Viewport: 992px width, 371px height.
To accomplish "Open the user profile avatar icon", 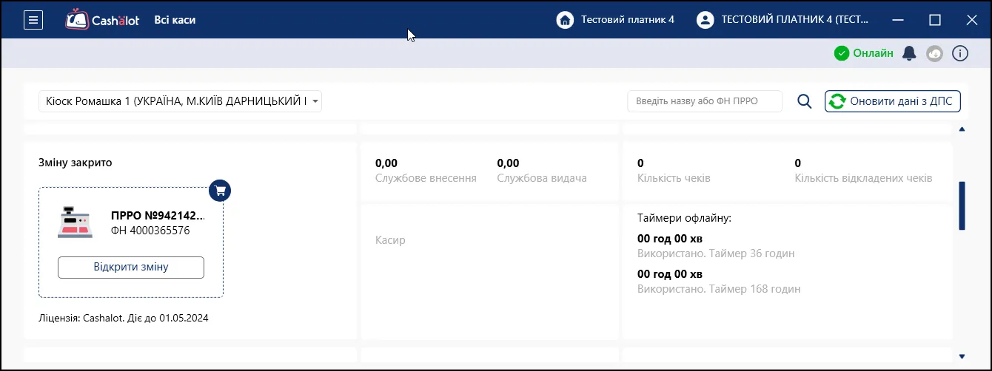I will coord(706,20).
